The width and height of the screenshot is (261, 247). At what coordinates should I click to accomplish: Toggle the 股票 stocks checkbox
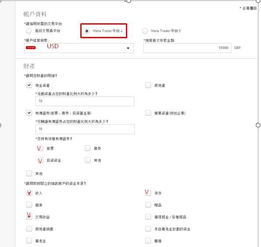pyautogui.click(x=40, y=148)
